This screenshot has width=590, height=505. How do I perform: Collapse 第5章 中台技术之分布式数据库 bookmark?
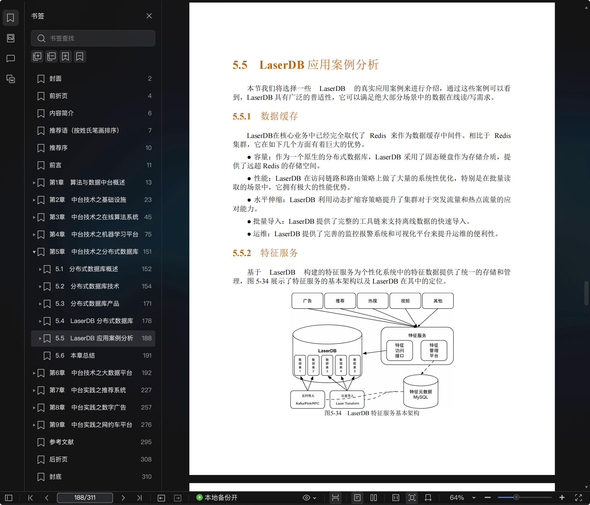click(34, 252)
